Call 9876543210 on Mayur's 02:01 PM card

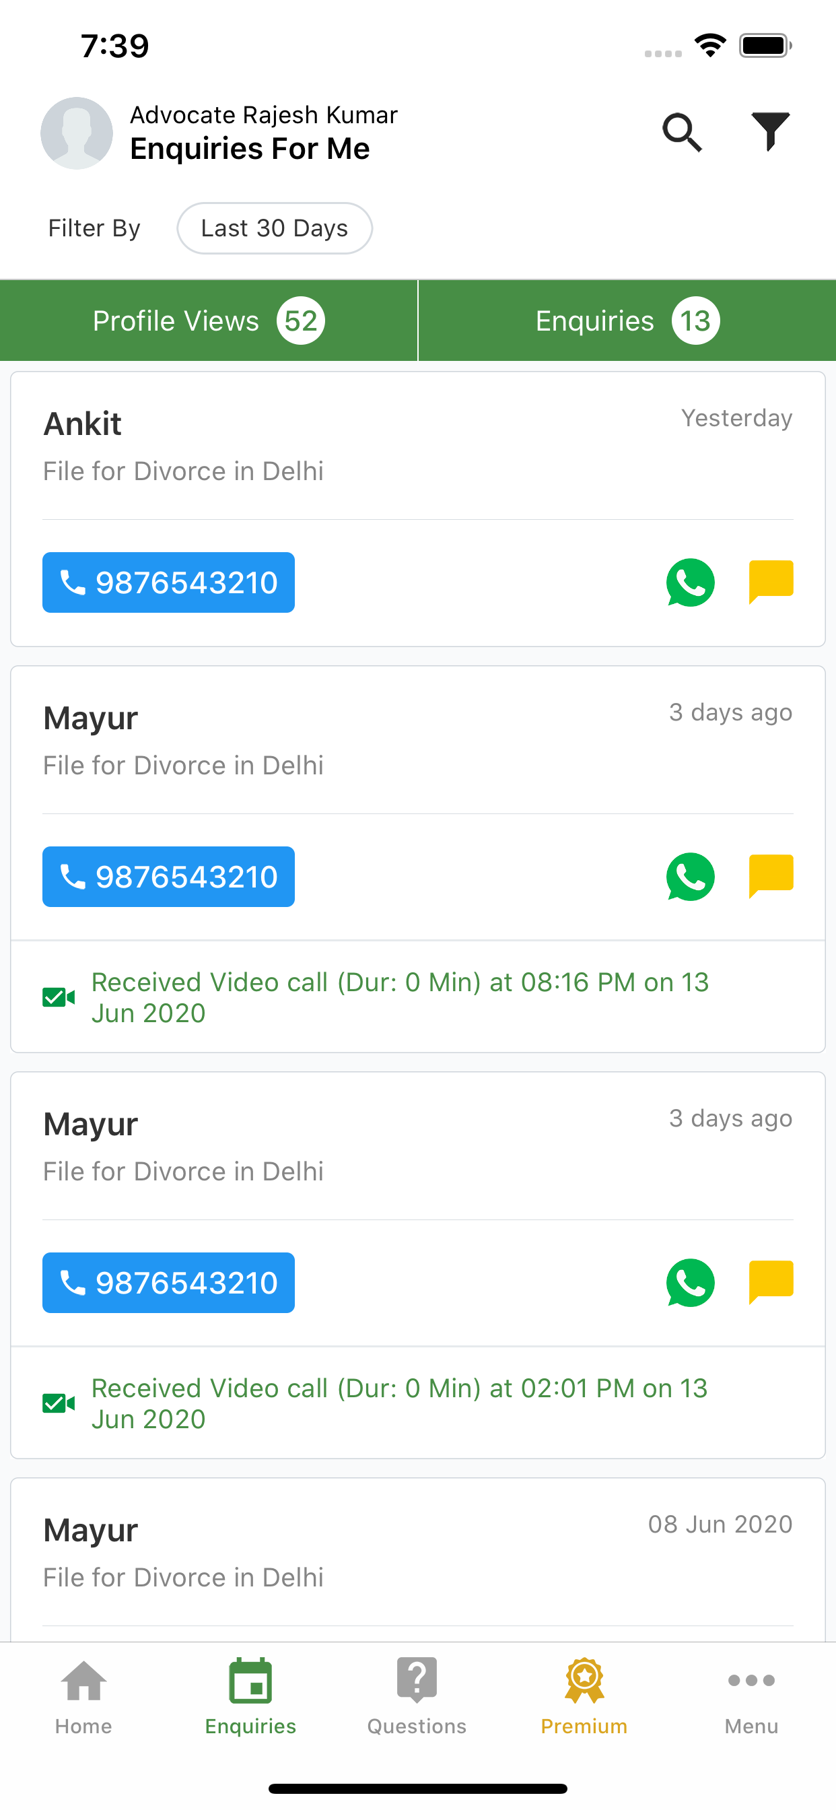coord(168,1283)
